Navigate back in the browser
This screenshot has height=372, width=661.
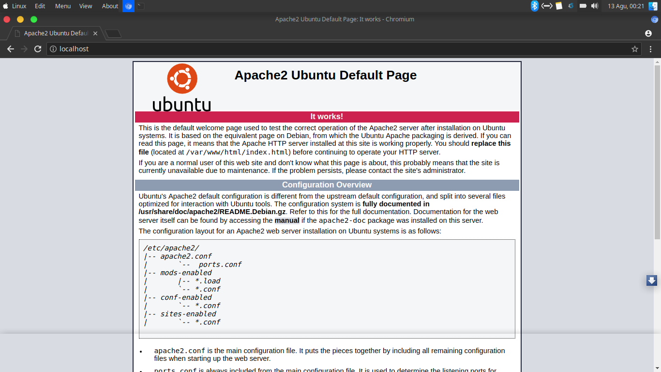tap(11, 48)
